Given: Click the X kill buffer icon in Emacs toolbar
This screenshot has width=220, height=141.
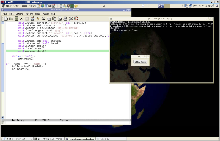Looking at the screenshot, I should [21, 18].
